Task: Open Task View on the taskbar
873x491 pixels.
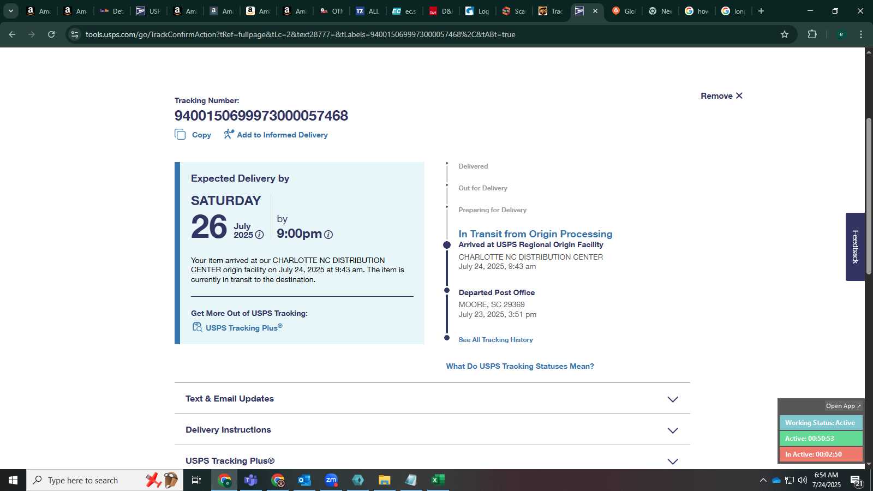Action: click(196, 480)
